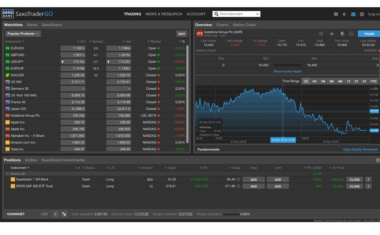The width and height of the screenshot is (380, 235).
Task: Open the Show market depth link
Action: pos(287,72)
